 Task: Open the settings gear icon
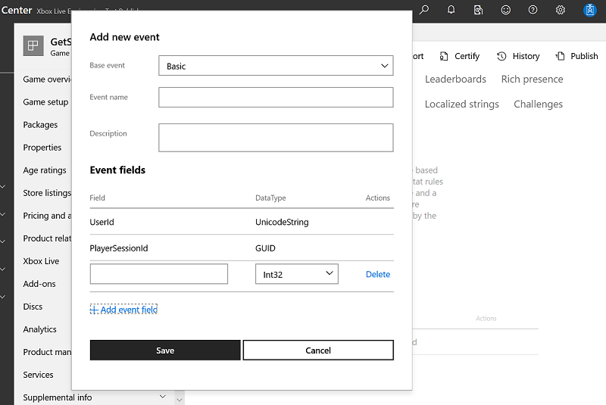pyautogui.click(x=560, y=10)
